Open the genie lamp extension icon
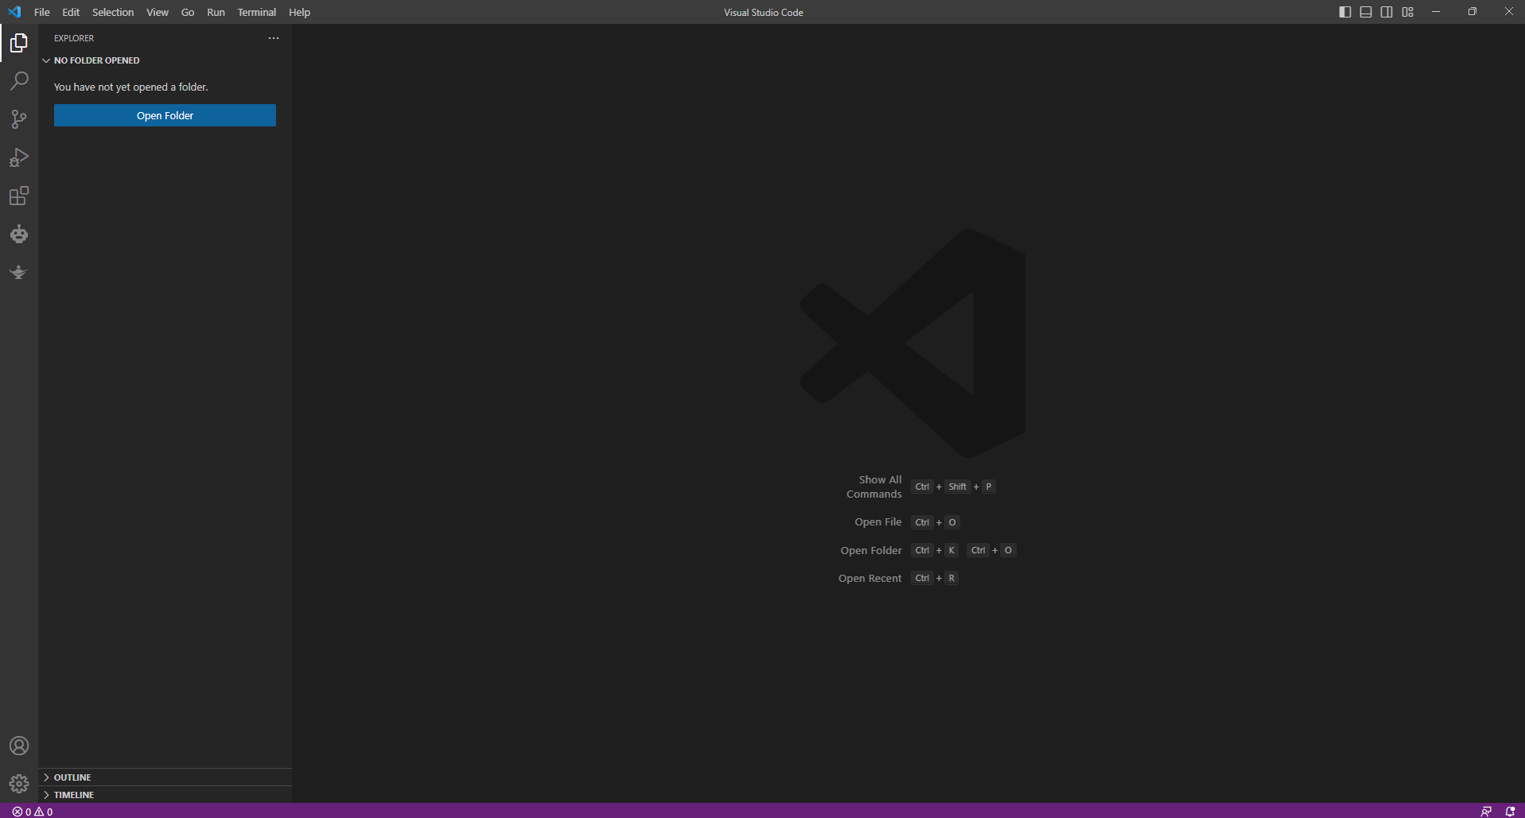This screenshot has height=818, width=1525. click(19, 272)
